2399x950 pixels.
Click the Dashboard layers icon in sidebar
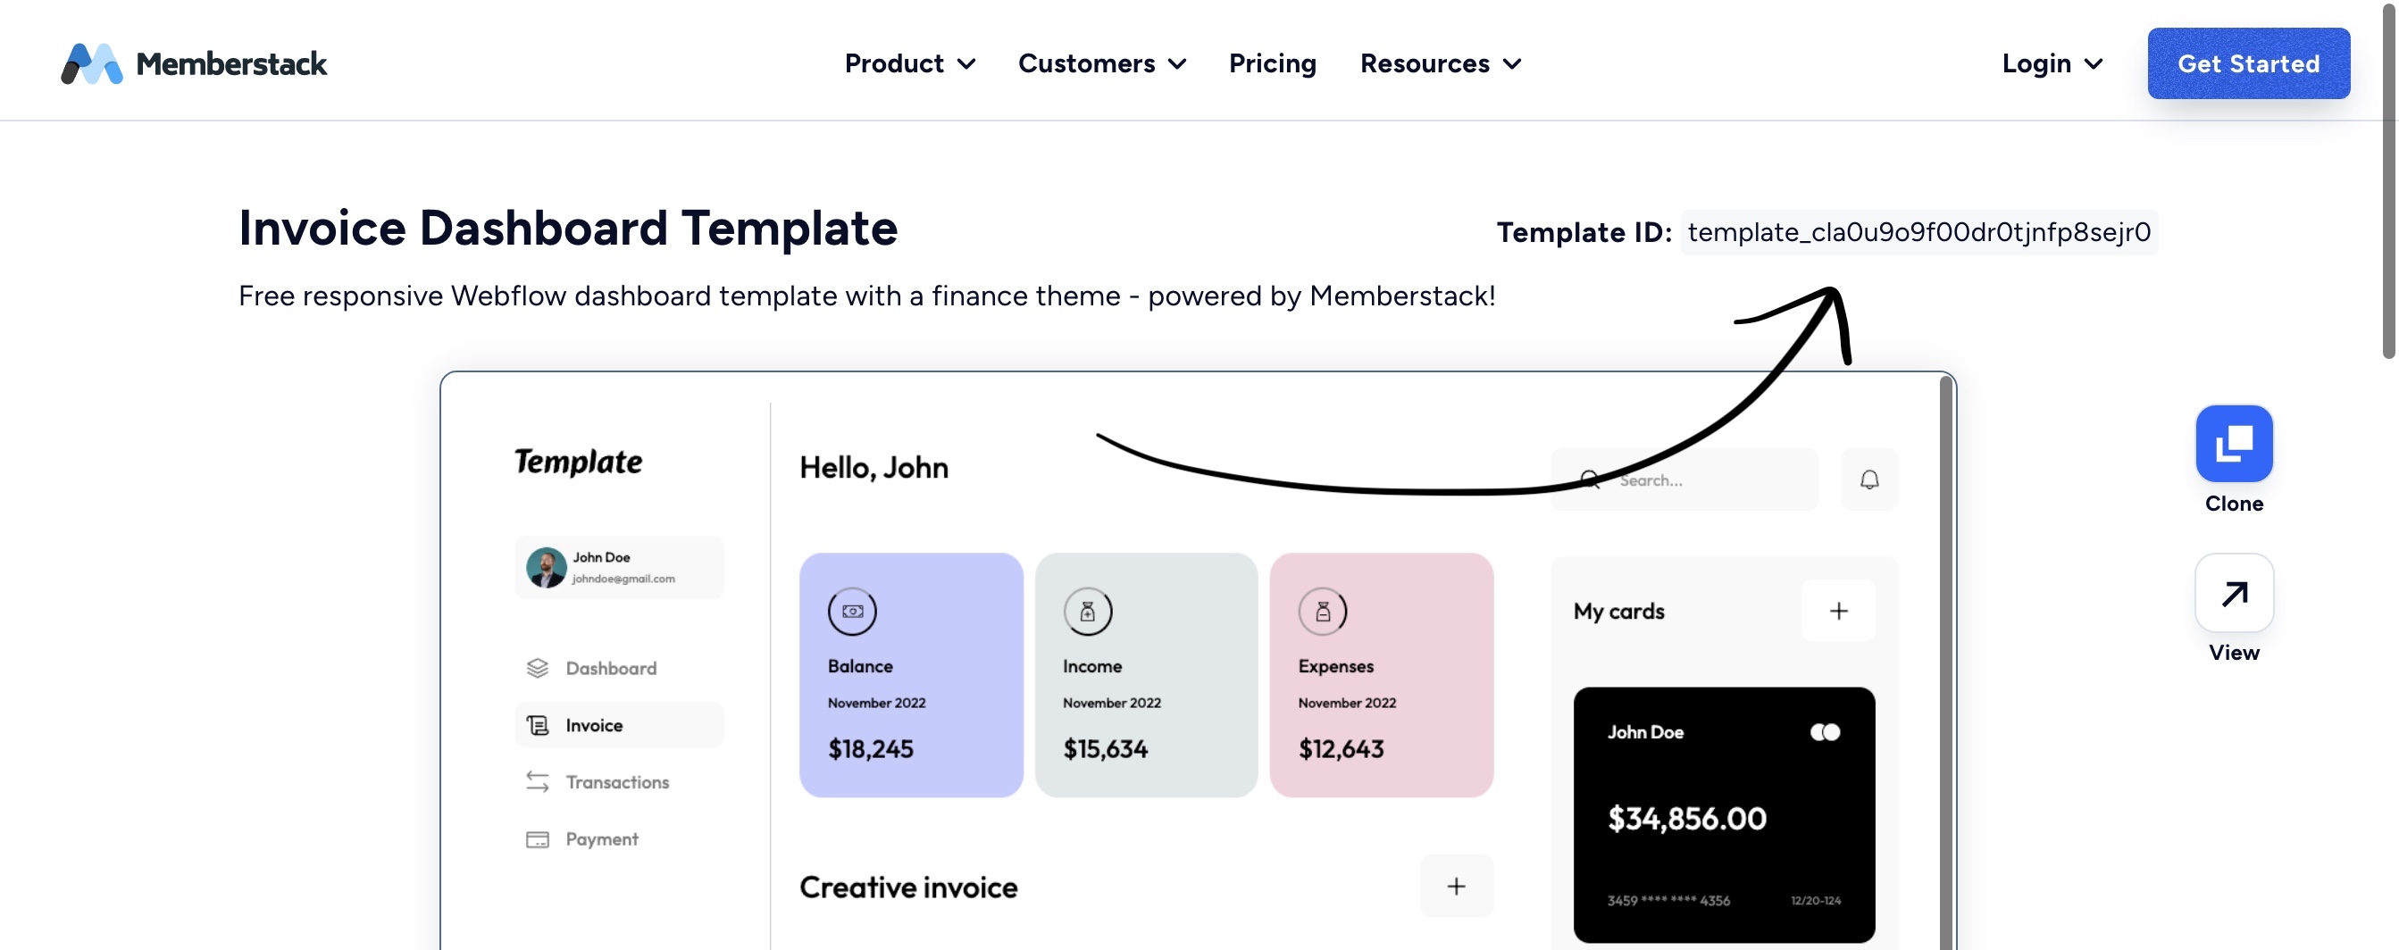coord(538,668)
